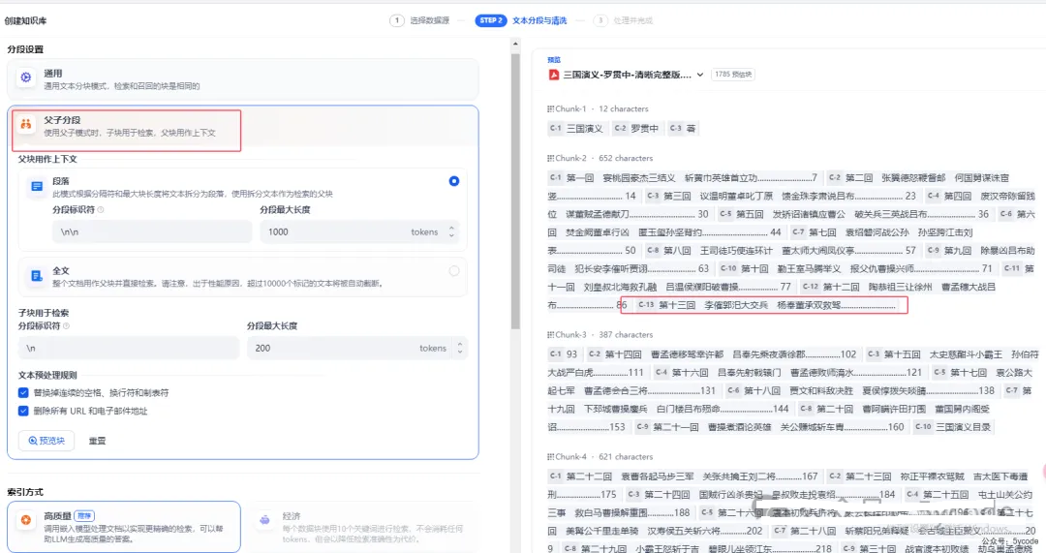This screenshot has height=553, width=1046.
Task: Click the C-3 著 chunk tag
Action: click(683, 128)
